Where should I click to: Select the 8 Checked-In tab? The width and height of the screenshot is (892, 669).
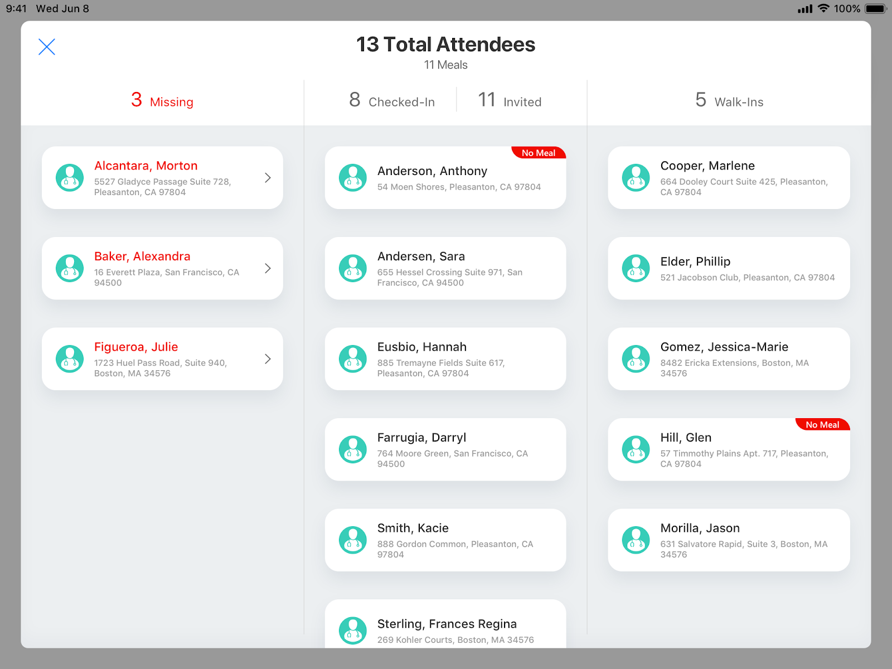(392, 101)
